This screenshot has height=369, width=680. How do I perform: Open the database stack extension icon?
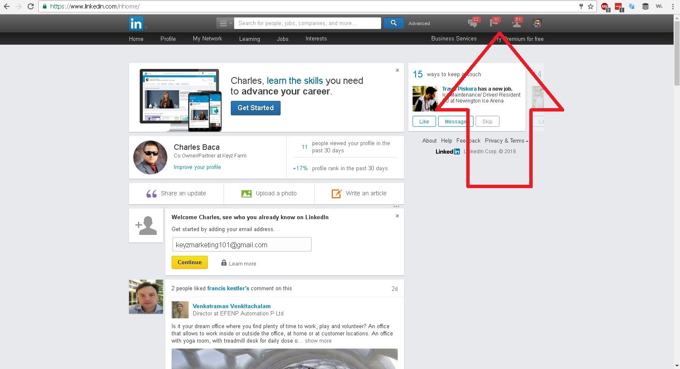coord(646,6)
